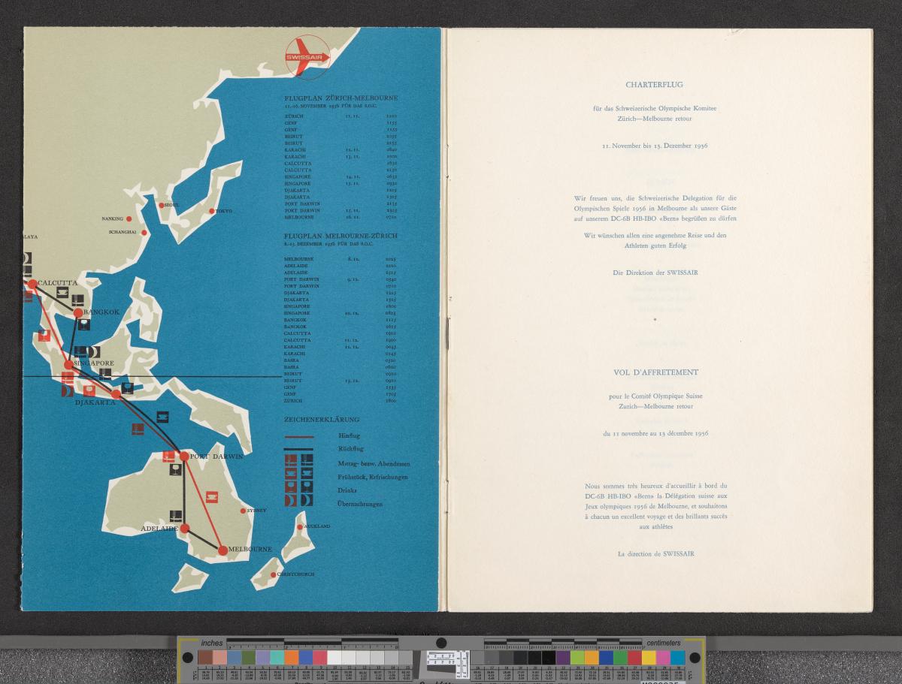Viewport: 902px width, 684px height.
Task: Click the black Übernachtungen moon legend icon
Action: tap(307, 500)
